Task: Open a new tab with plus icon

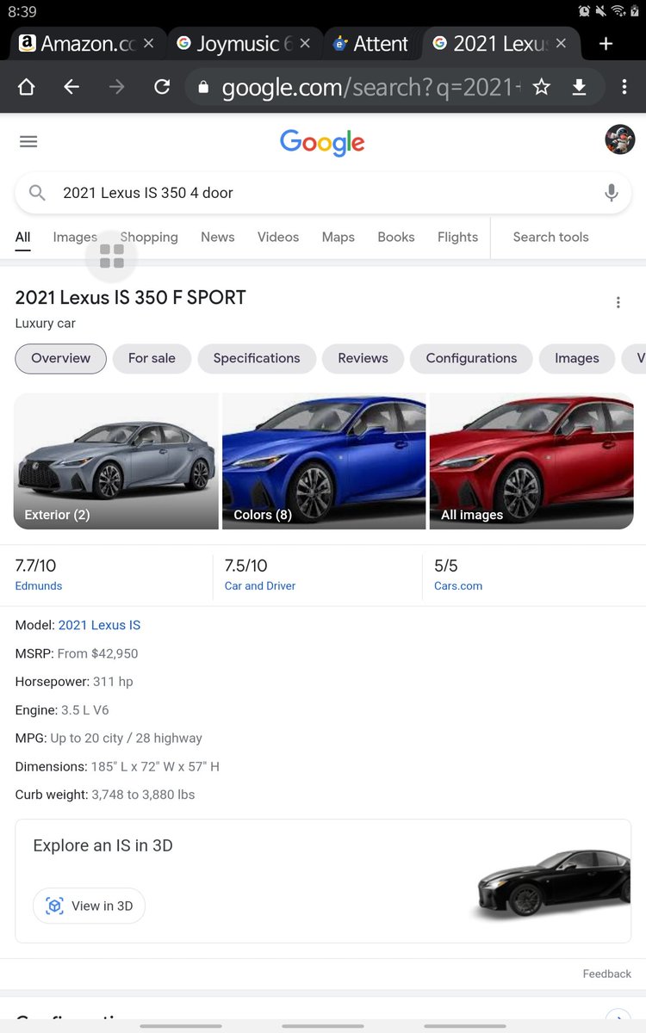Action: (606, 43)
